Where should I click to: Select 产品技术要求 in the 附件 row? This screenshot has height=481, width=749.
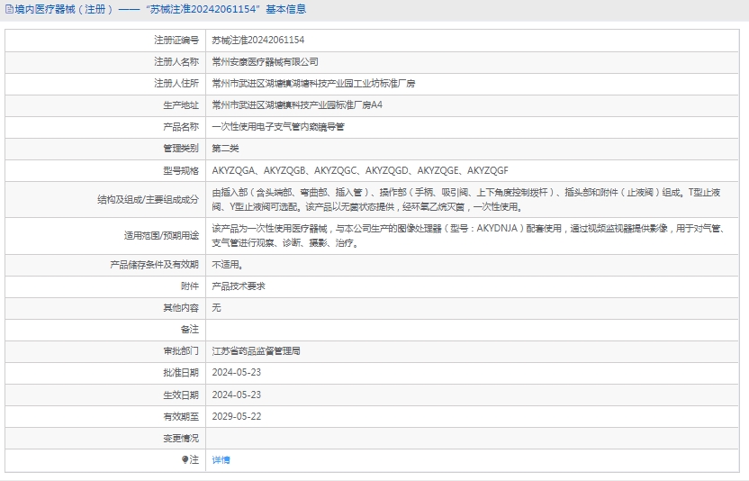tap(238, 286)
